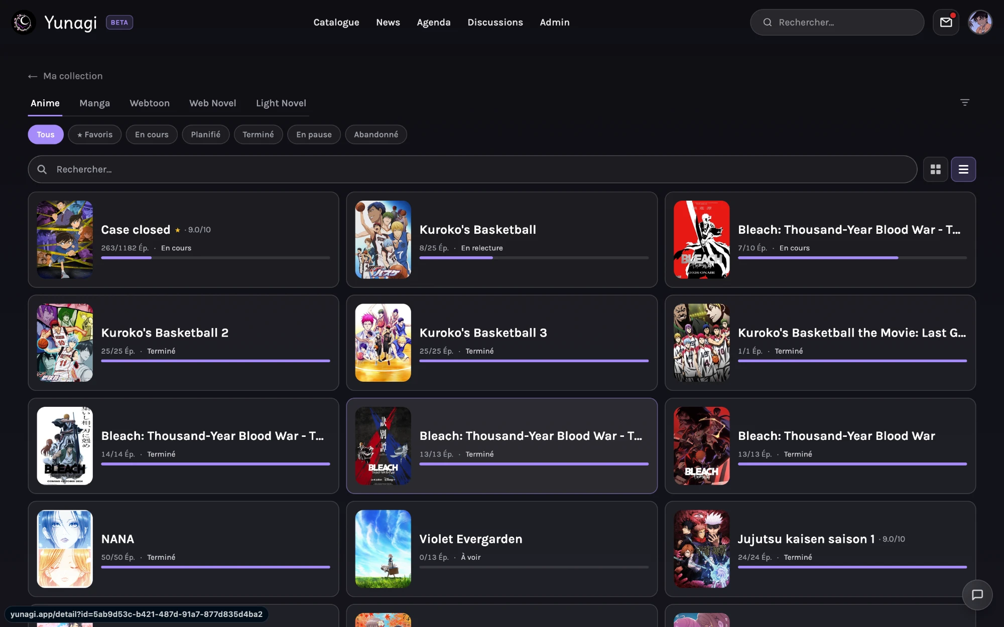
Task: Click the collection Rechercher search box
Action: click(x=472, y=170)
